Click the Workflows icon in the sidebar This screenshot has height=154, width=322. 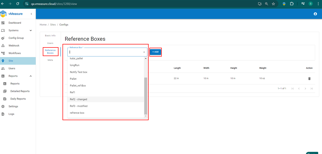click(3, 53)
